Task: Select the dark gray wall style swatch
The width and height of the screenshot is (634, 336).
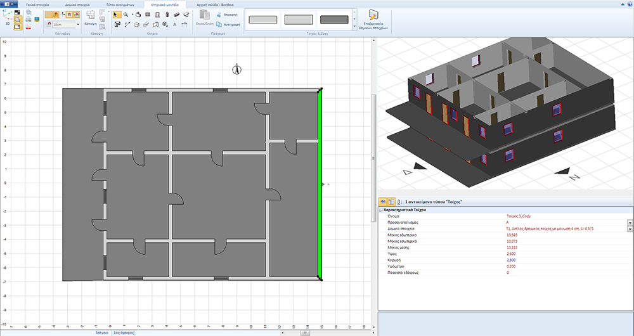Action: [x=334, y=20]
